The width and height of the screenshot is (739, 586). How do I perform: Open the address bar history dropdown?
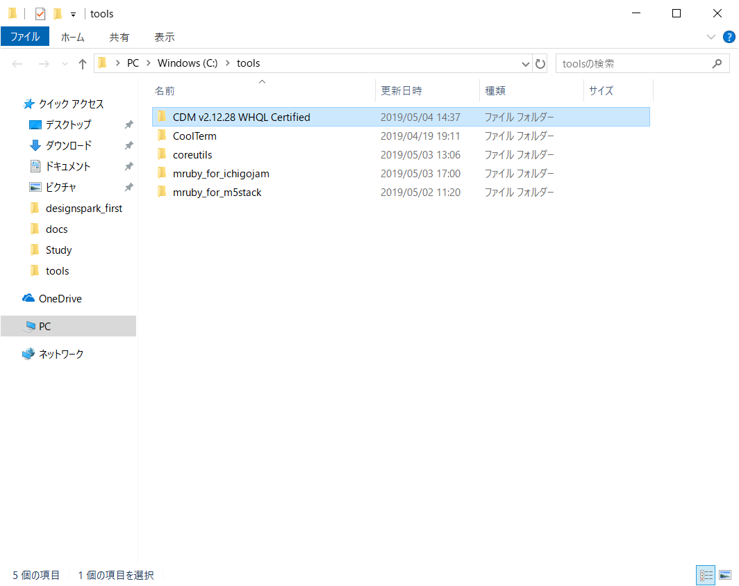click(x=525, y=64)
